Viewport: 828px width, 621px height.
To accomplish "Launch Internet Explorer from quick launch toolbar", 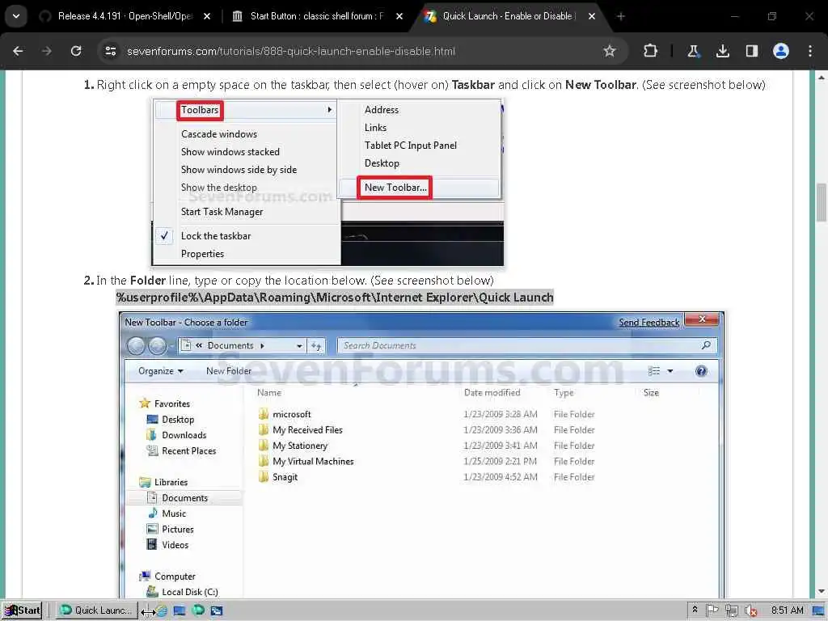I will 162,611.
